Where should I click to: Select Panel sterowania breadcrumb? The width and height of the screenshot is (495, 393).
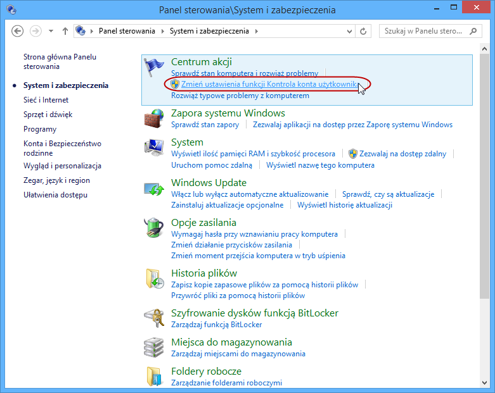(x=127, y=31)
